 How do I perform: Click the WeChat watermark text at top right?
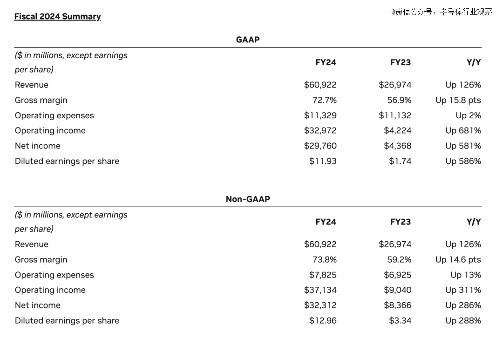(442, 12)
